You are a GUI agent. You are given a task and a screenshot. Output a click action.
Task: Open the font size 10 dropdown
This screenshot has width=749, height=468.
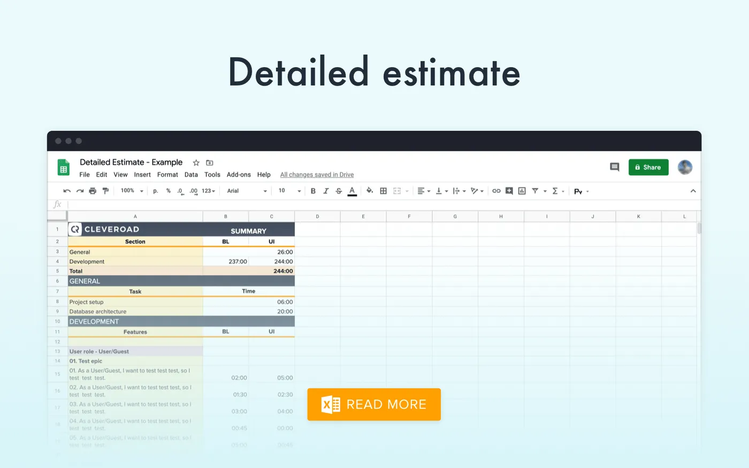289,191
